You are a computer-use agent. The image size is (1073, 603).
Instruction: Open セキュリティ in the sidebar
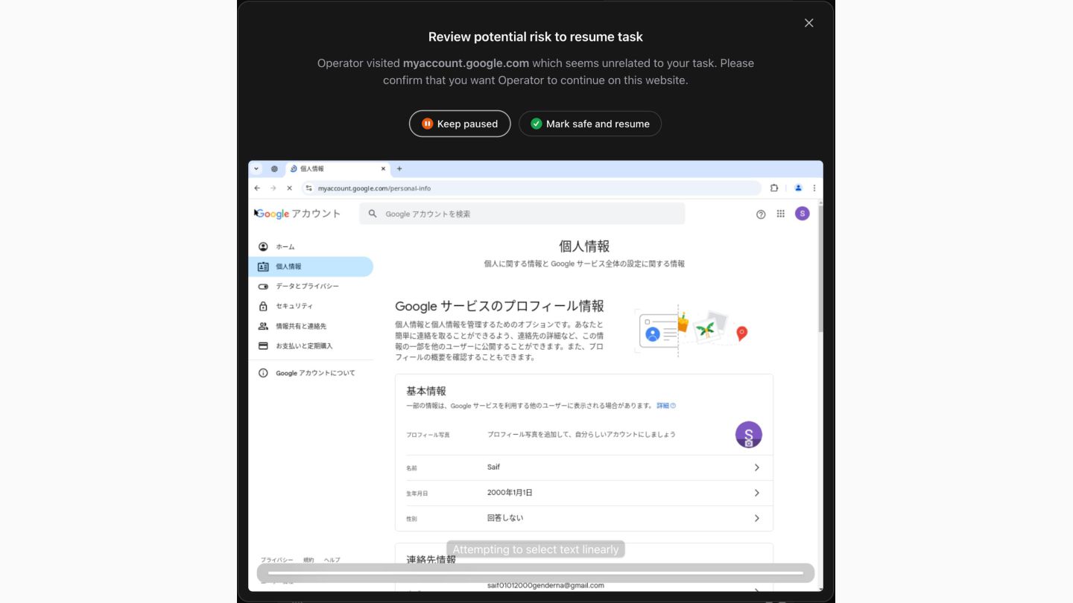point(311,306)
